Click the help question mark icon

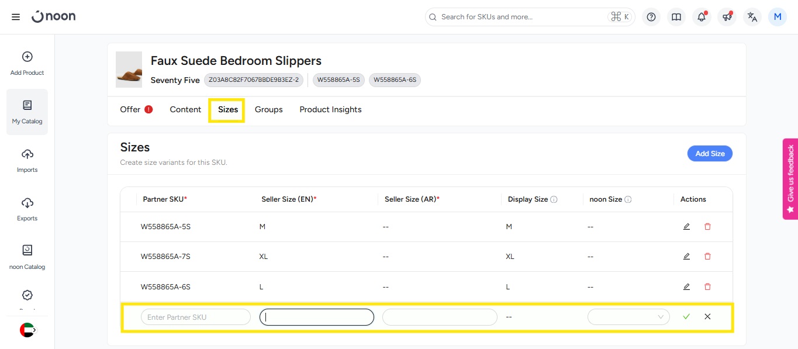click(651, 17)
